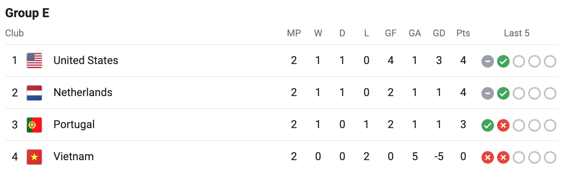Click the Portugal flag icon
This screenshot has height=182, width=572.
[34, 125]
